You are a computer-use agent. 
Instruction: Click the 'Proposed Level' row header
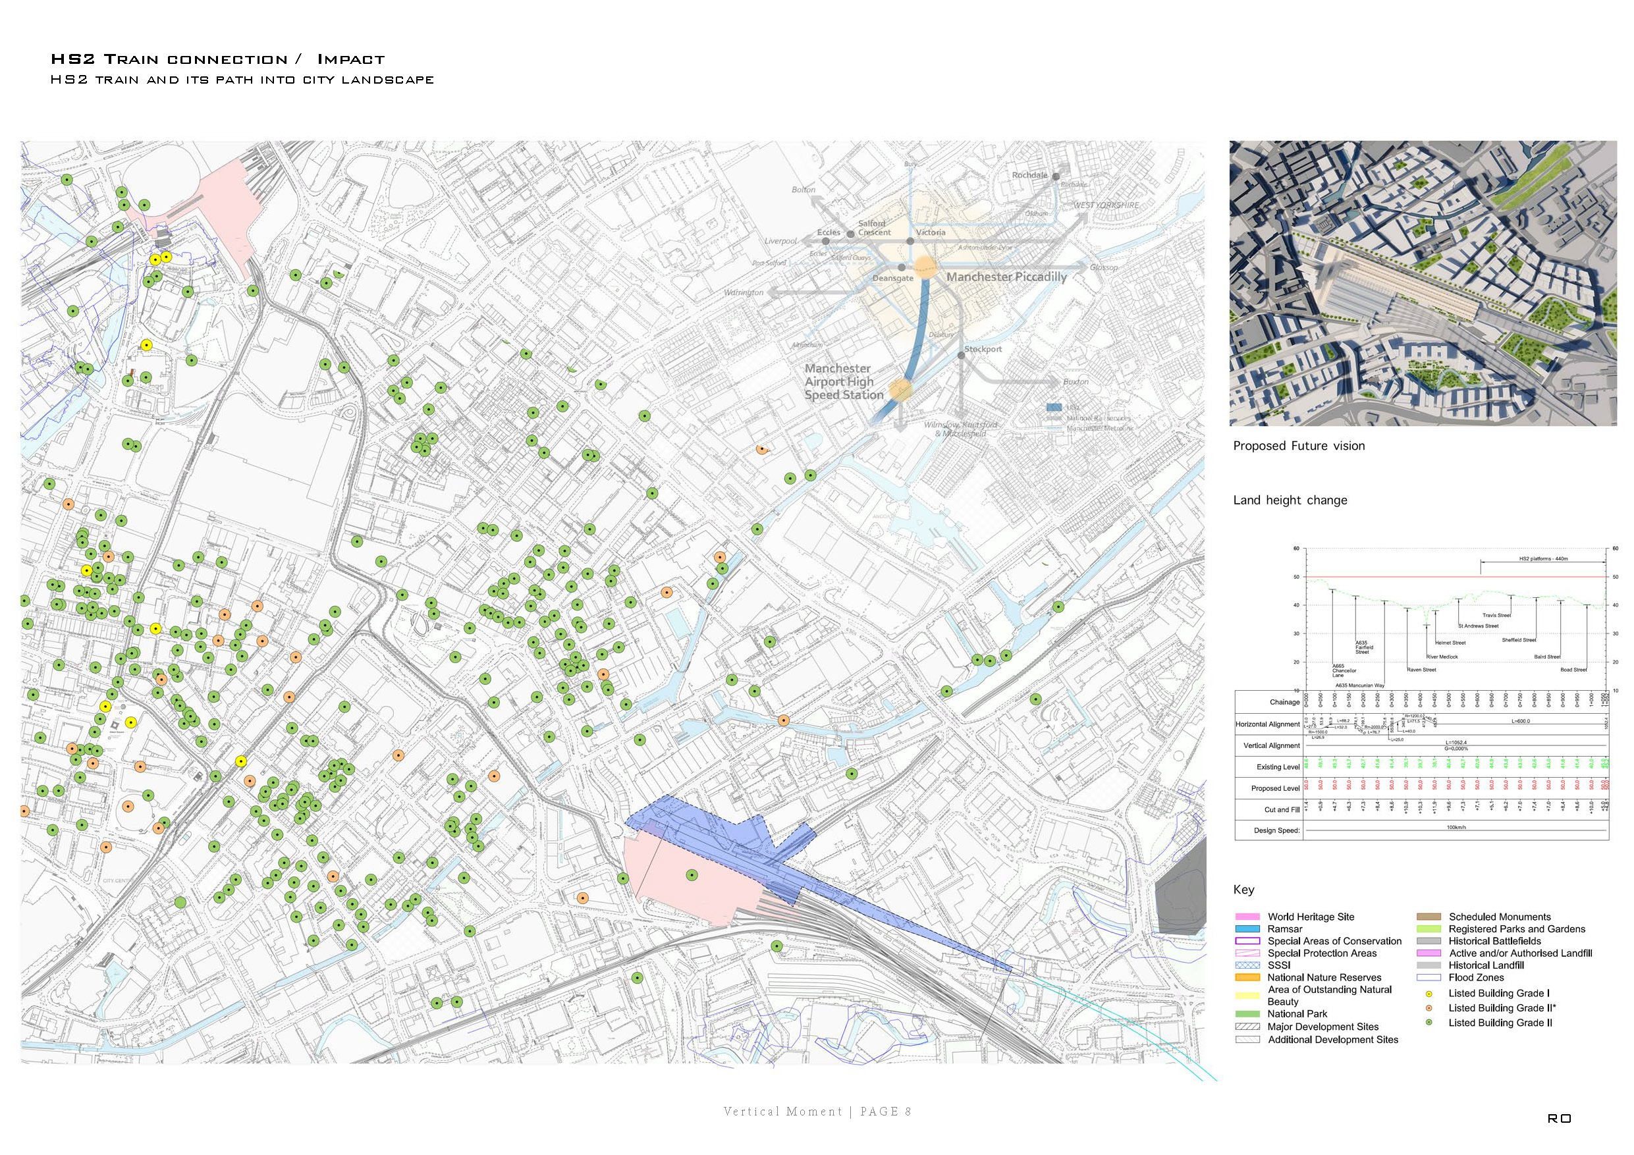coord(1275,788)
